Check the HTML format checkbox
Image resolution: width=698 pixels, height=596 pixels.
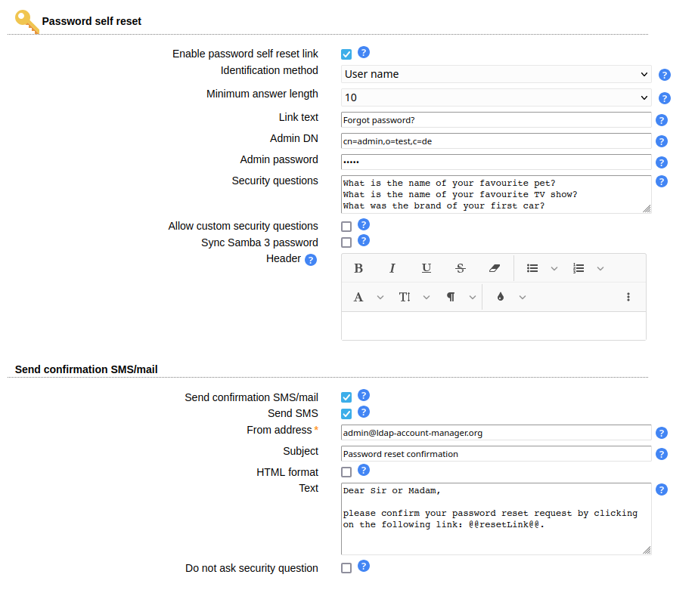tap(346, 472)
